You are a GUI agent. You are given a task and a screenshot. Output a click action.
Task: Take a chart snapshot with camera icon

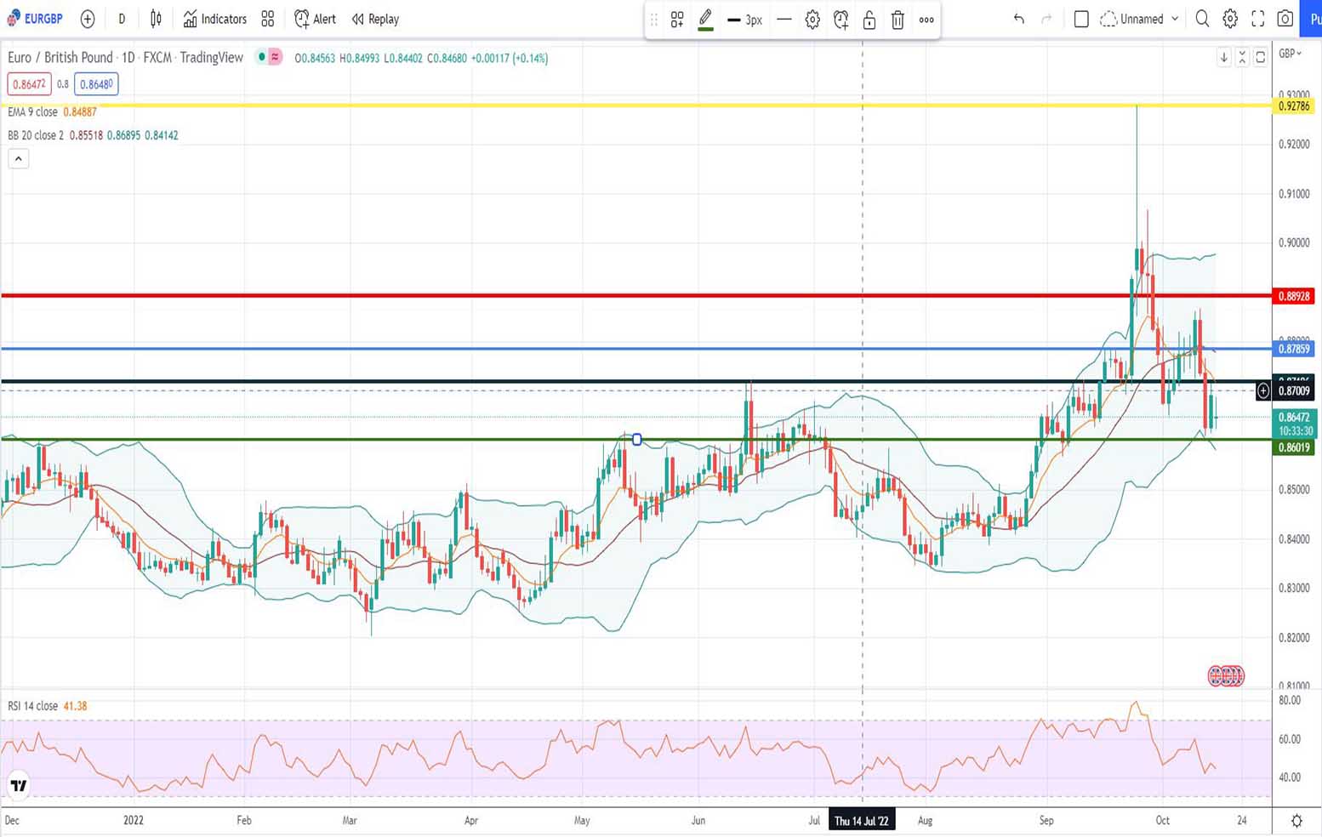tap(1285, 19)
